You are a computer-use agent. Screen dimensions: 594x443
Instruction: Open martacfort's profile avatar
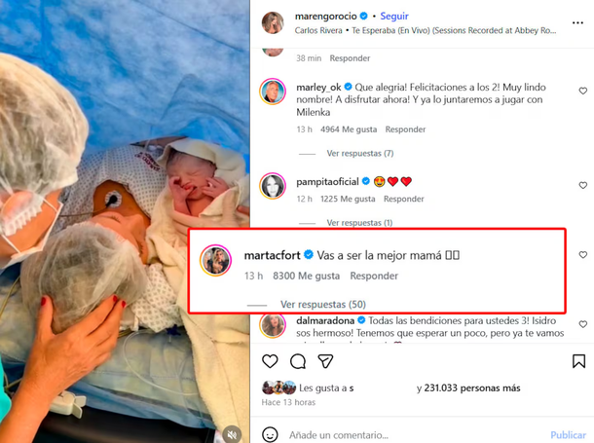215,261
